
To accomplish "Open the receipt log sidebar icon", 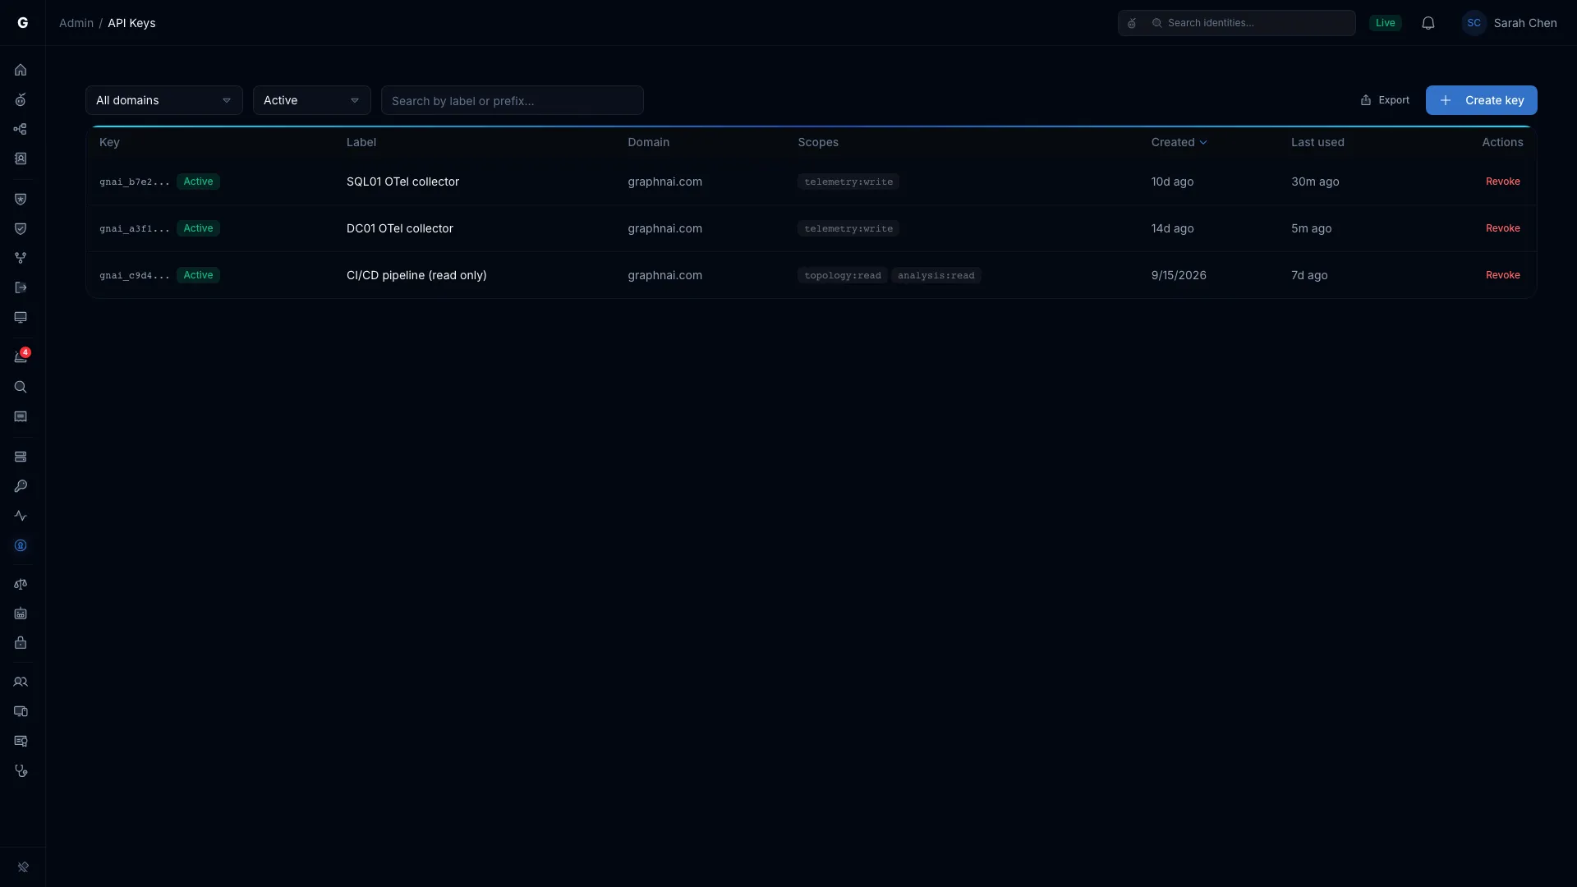I will pyautogui.click(x=21, y=416).
